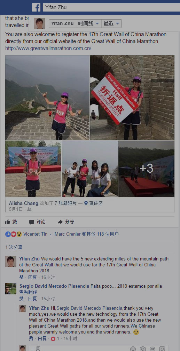This screenshot has width=180, height=351.
Task: Click the 赞 thumbs-up icon under post
Action: pos(8,222)
